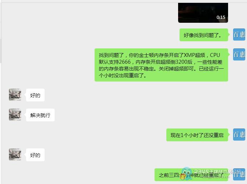Open contact avatar next to last 好的

pos(15,154)
